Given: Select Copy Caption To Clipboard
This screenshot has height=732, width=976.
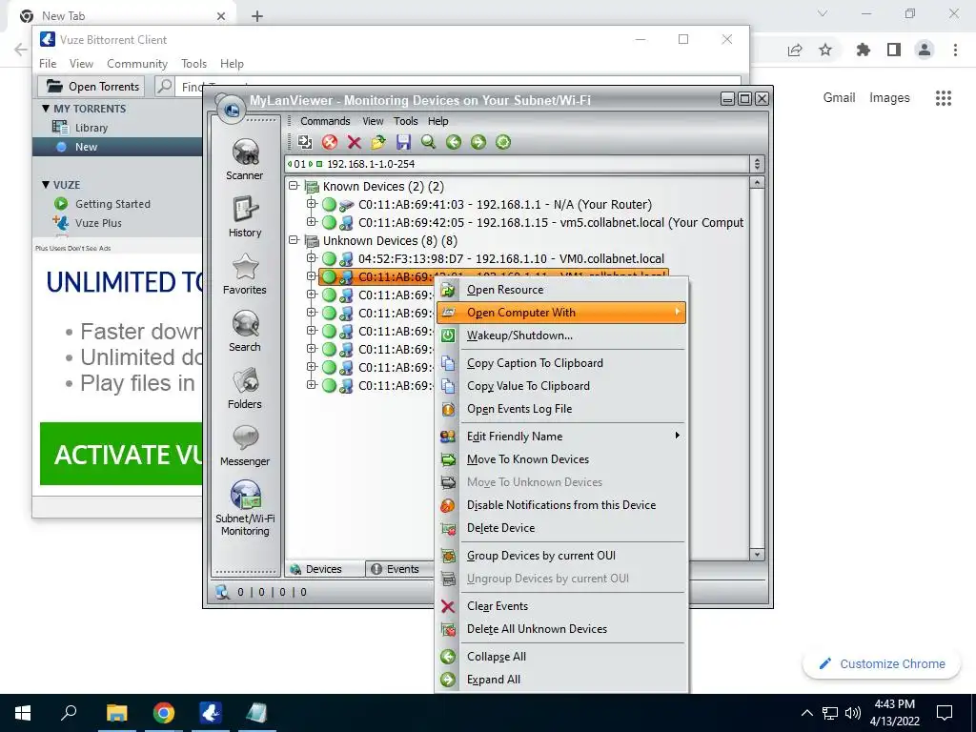Looking at the screenshot, I should pos(560,363).
